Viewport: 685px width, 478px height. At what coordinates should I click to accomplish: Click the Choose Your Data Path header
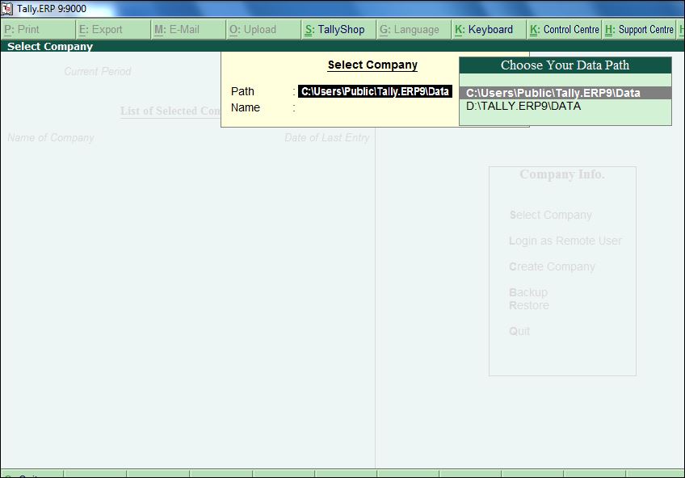[x=565, y=65]
